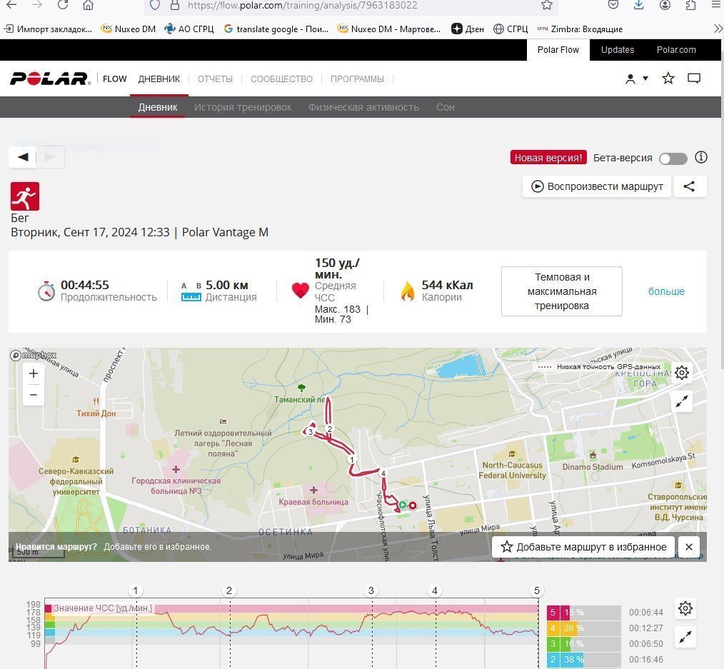Show beta version info icon

[701, 158]
